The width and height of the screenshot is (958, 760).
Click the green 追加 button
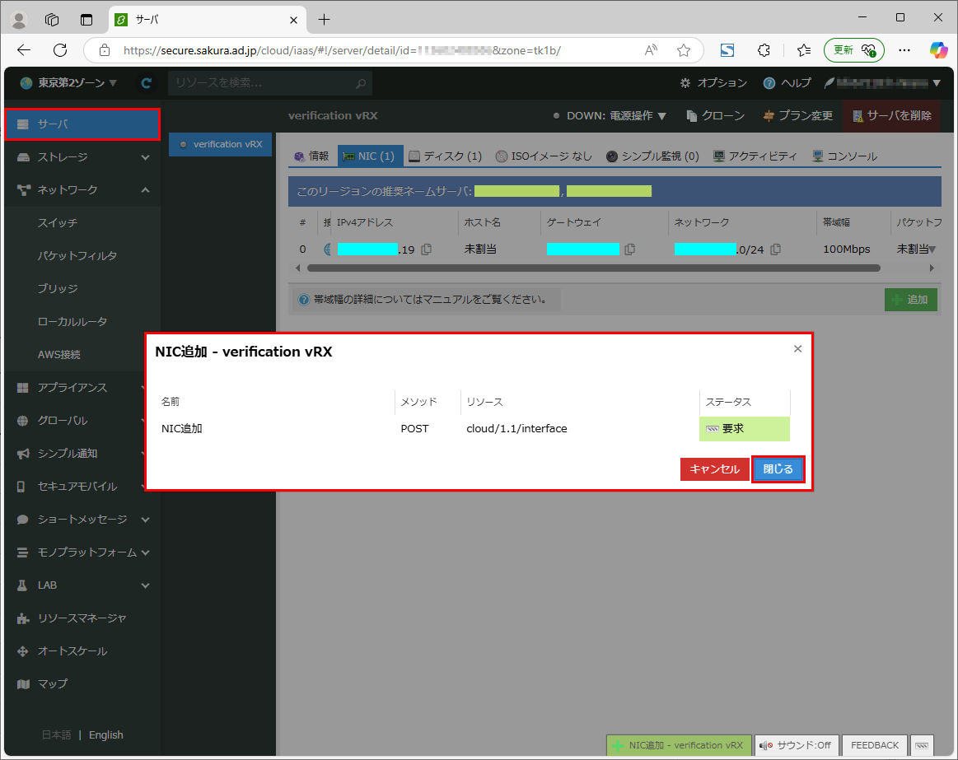(x=910, y=300)
